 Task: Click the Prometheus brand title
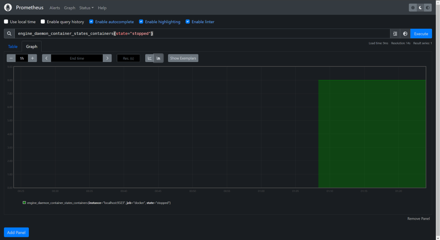(x=30, y=8)
